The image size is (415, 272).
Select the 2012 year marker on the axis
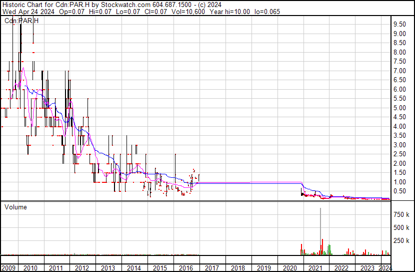[81, 267]
